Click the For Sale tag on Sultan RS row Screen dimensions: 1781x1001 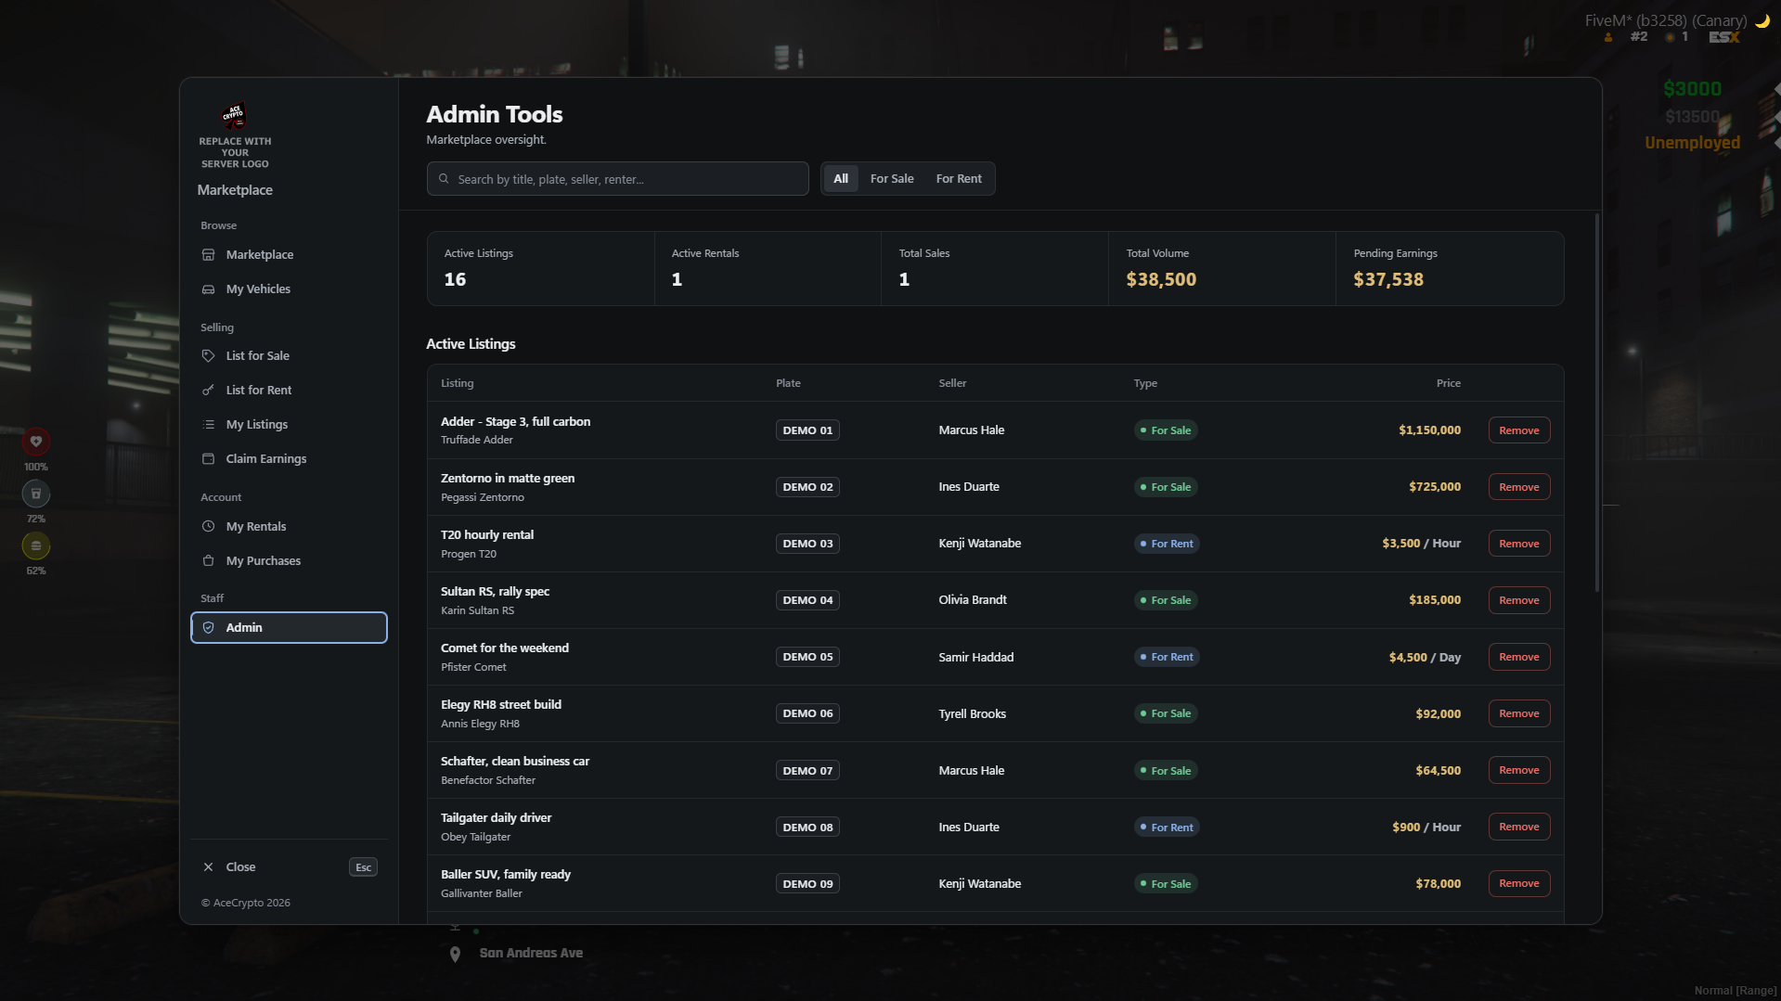pyautogui.click(x=1166, y=599)
